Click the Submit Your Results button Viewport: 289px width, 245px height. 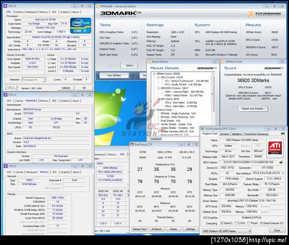(x=253, y=108)
